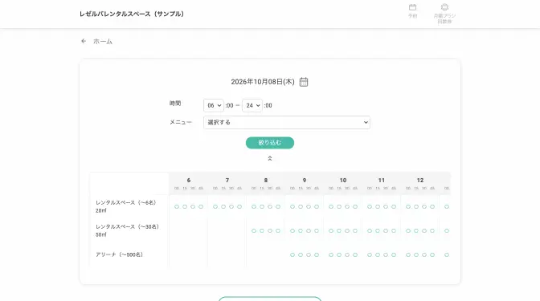Select 10:30 slot for レンタルスペース(〜30名)
This screenshot has width=540, height=301.
pos(347,231)
